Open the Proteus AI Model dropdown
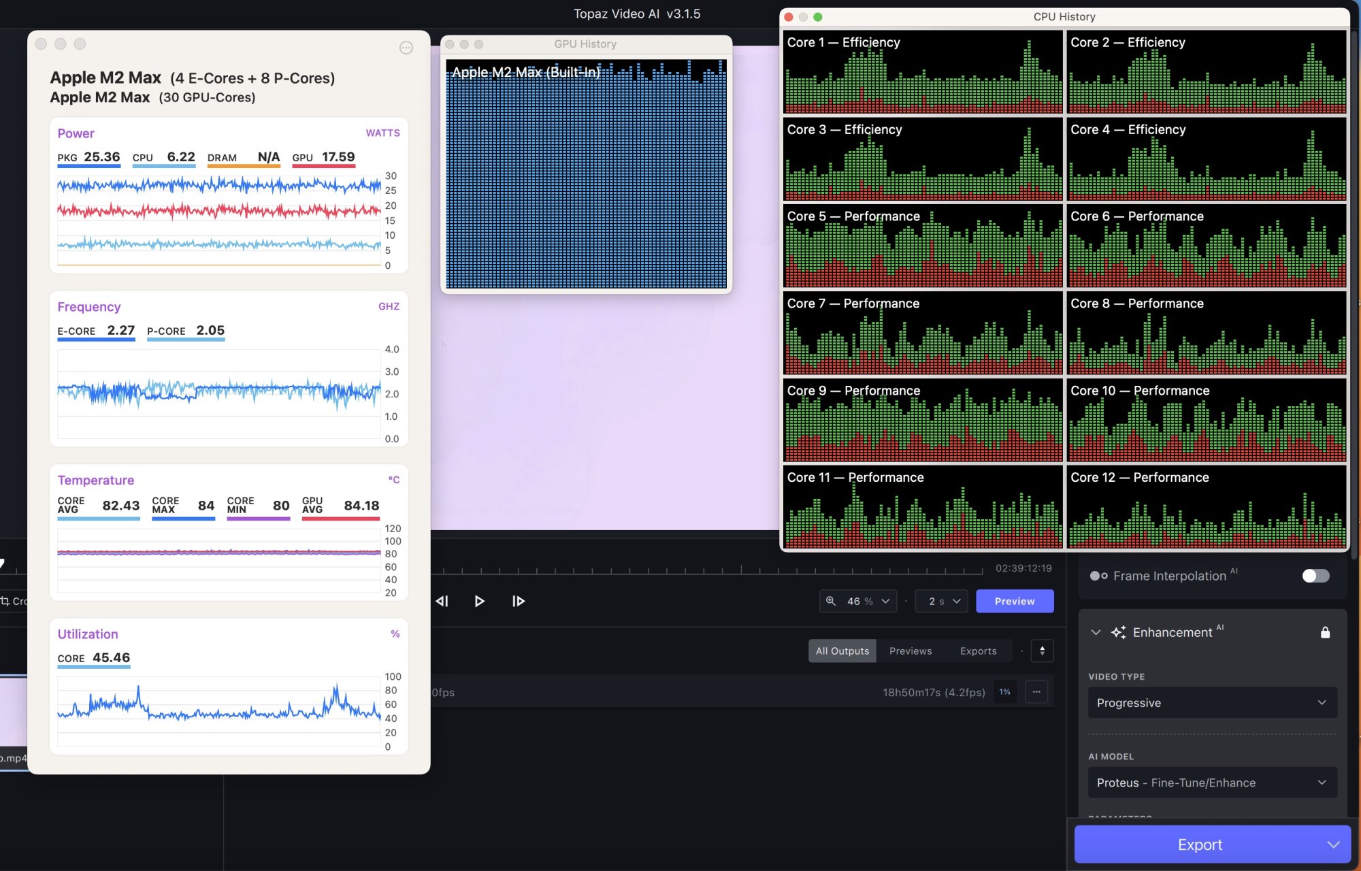1361x871 pixels. click(1212, 783)
